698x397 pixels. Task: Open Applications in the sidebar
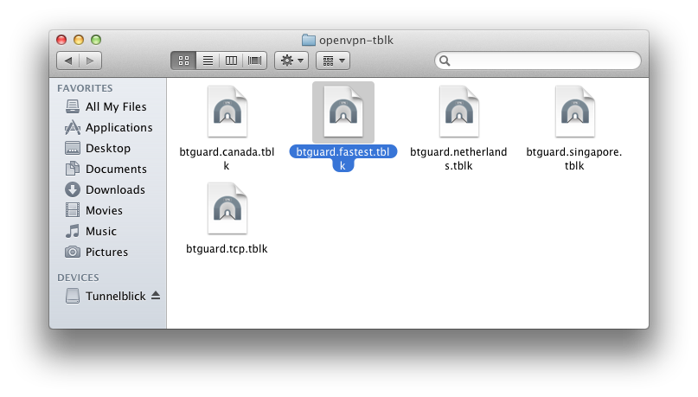[118, 127]
